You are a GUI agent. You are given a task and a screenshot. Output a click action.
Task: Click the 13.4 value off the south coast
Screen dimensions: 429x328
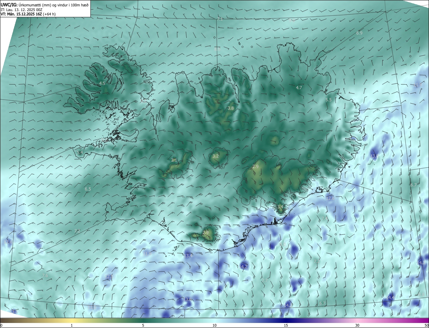click(188, 256)
